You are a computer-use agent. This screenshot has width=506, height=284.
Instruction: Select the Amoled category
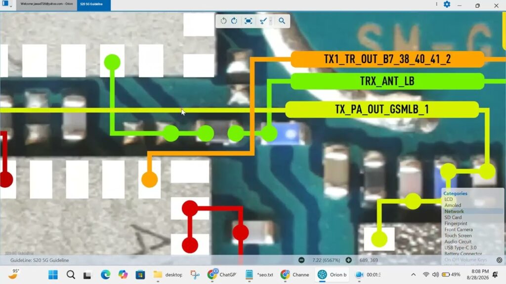click(453, 206)
